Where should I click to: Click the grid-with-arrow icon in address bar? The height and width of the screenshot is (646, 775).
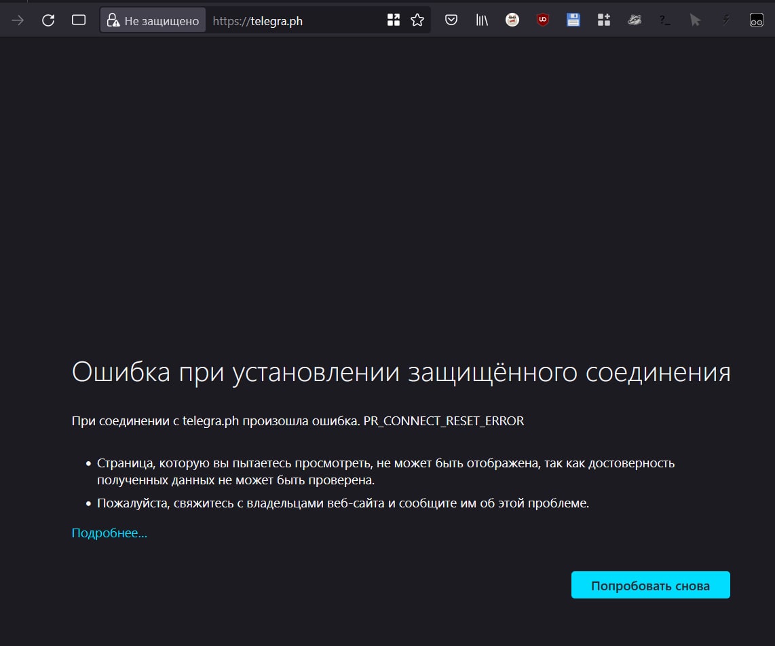[394, 20]
